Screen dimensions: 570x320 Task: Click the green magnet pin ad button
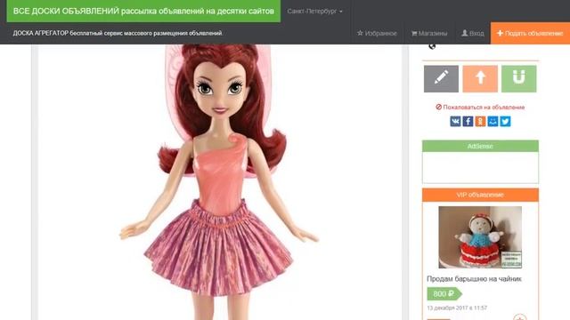tap(518, 79)
